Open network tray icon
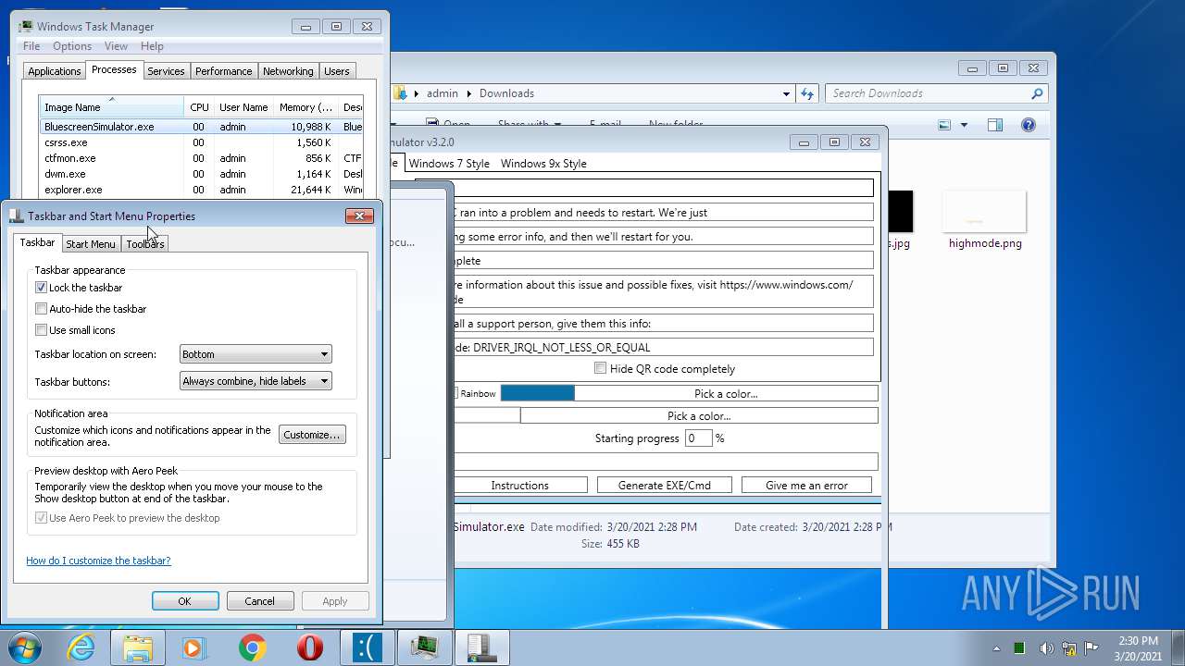This screenshot has height=666, width=1185. (1068, 648)
